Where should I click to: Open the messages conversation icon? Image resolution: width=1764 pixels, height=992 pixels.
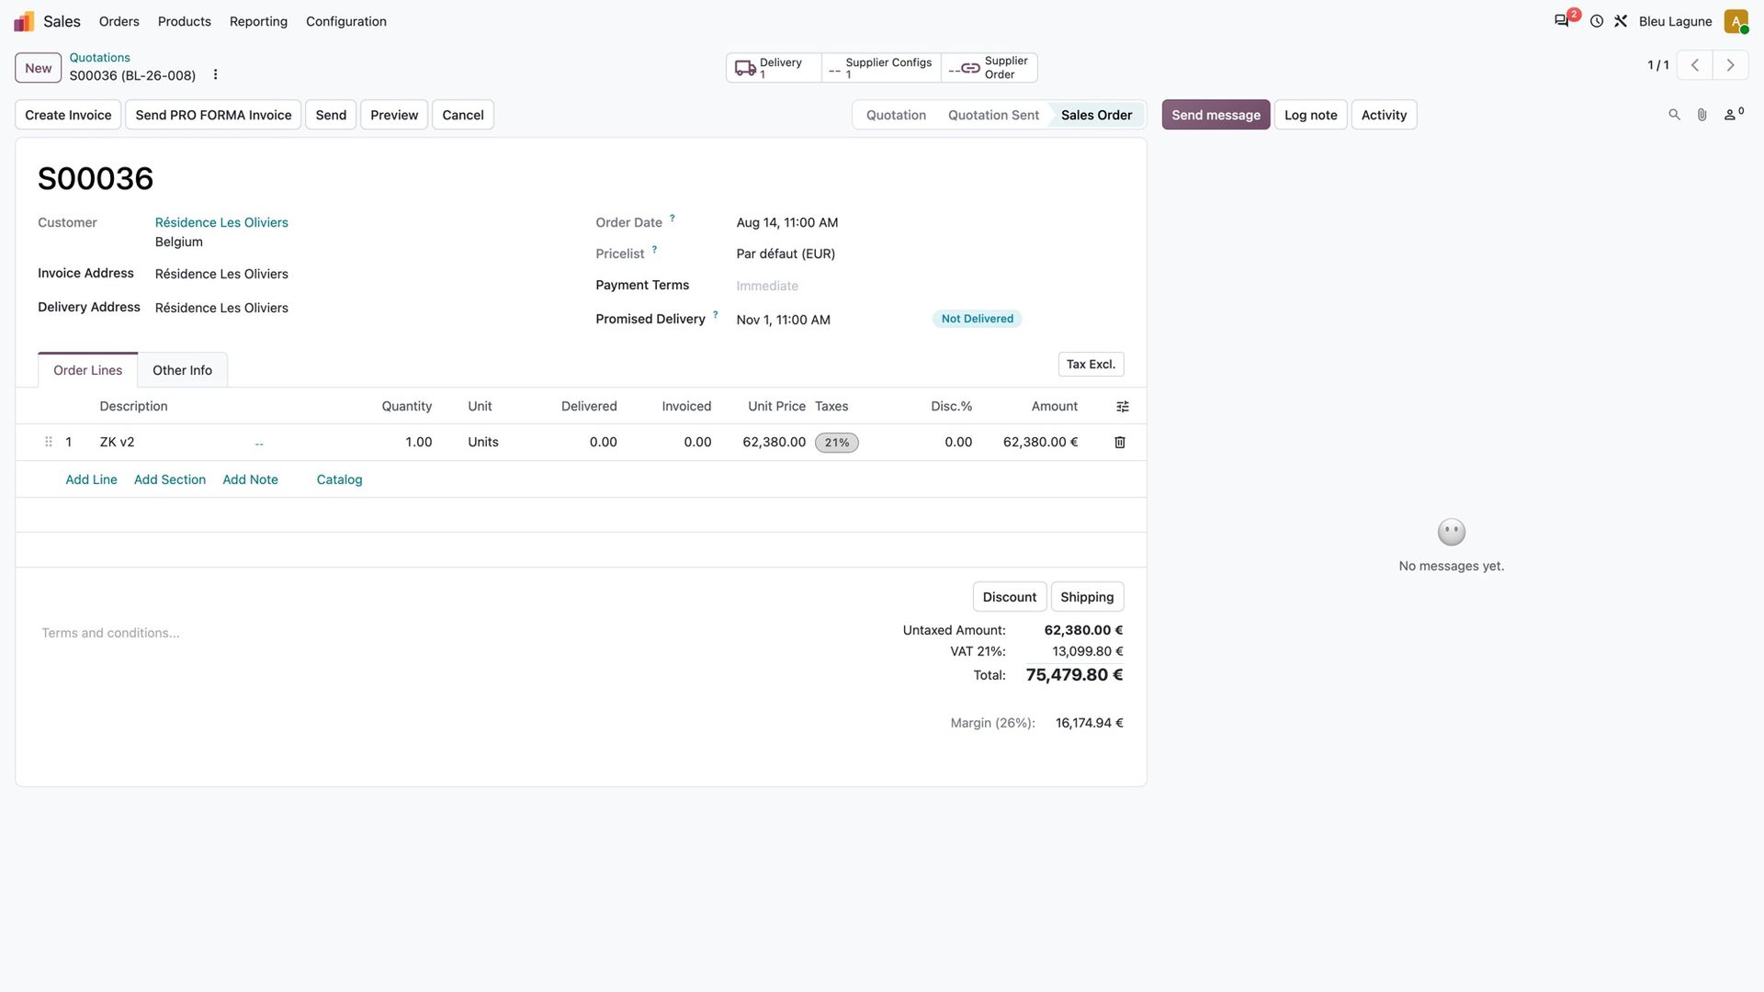[1561, 21]
